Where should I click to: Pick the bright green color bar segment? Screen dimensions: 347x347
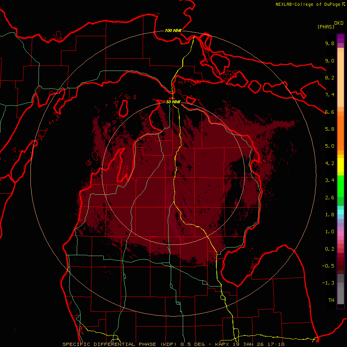(340, 186)
